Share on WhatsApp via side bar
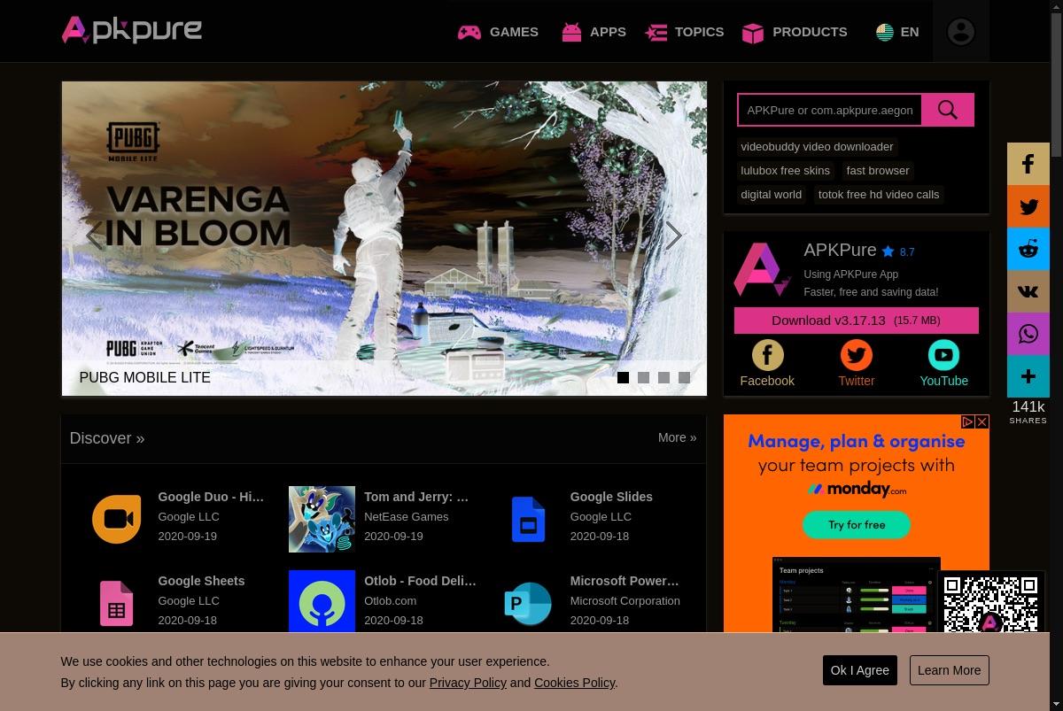Viewport: 1063px width, 711px height. [x=1028, y=334]
